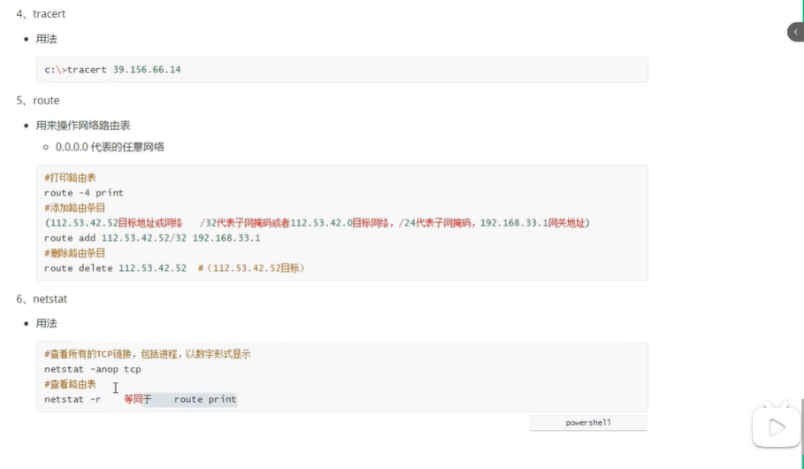Click the tracert 39.156.66.14 command line
The image size is (804, 469).
coord(113,69)
